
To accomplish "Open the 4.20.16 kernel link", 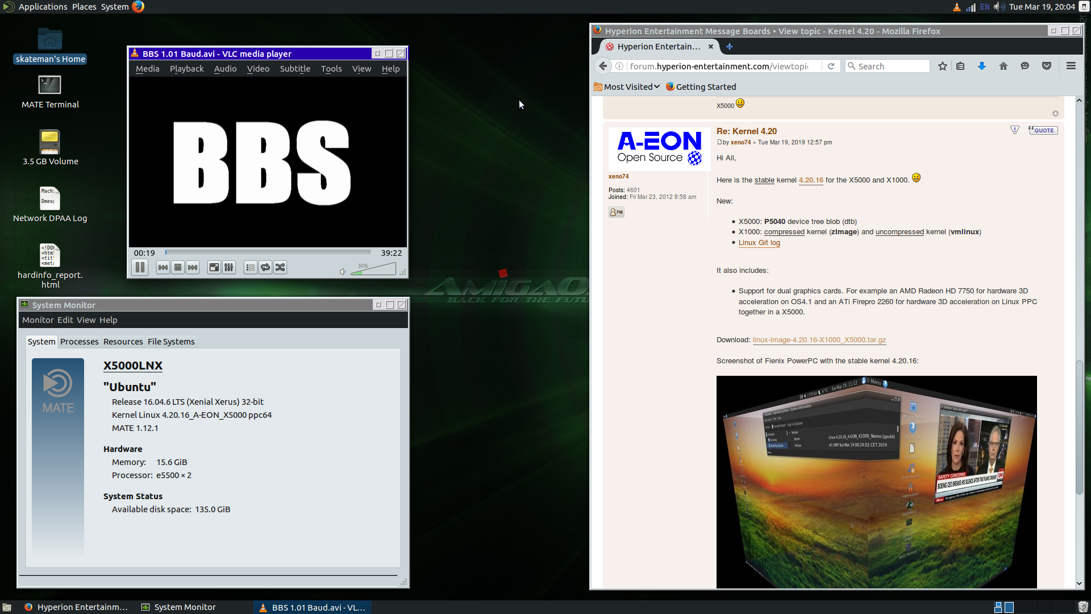I will (811, 180).
